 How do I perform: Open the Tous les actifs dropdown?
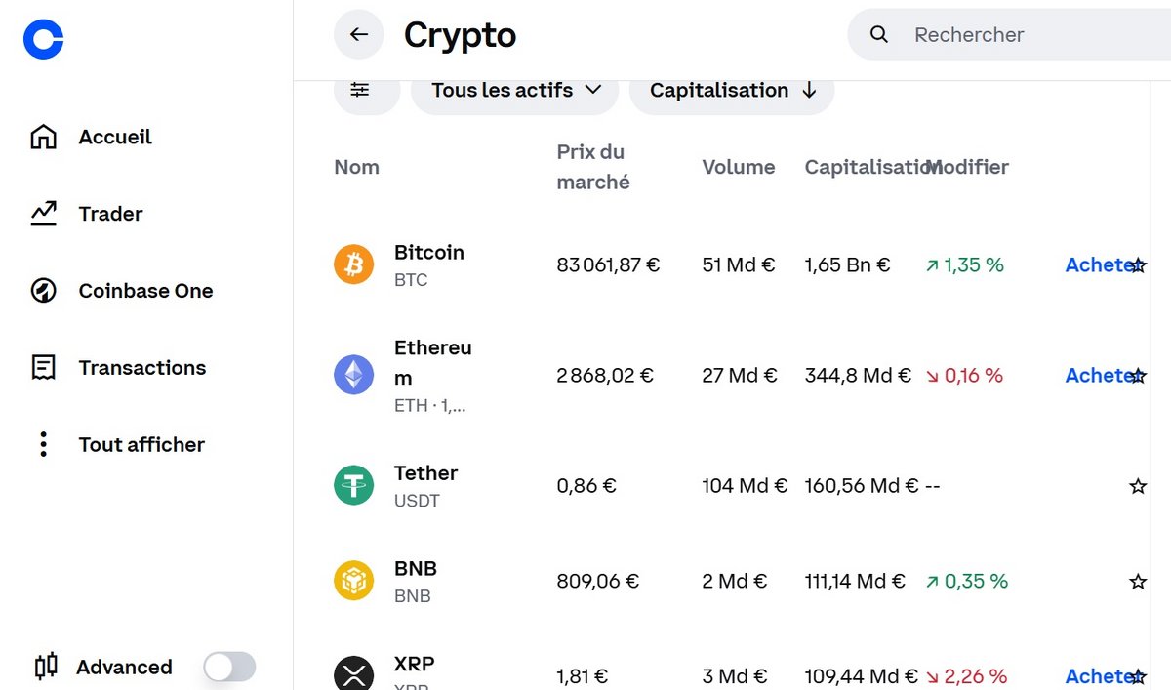point(514,90)
